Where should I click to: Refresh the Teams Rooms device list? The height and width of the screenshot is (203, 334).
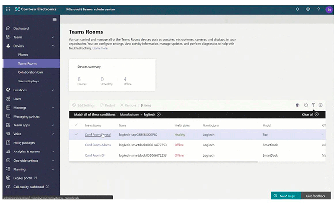pos(306,105)
